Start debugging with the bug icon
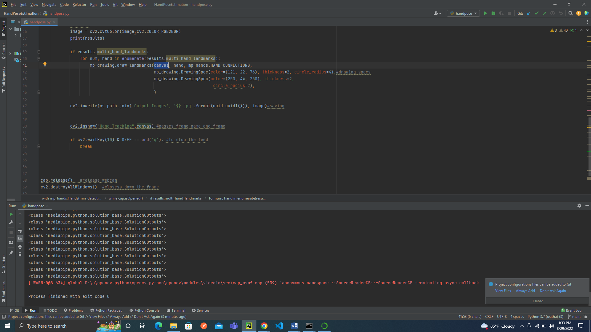591x332 pixels. click(493, 13)
